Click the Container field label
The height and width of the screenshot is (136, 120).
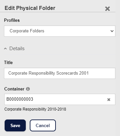(x=14, y=89)
